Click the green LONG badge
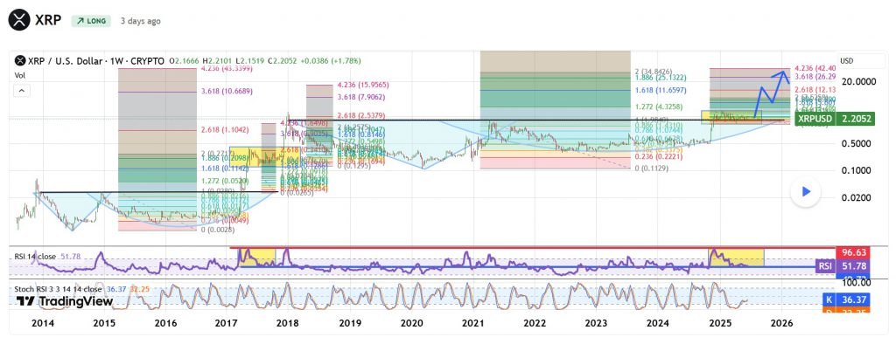 90,21
